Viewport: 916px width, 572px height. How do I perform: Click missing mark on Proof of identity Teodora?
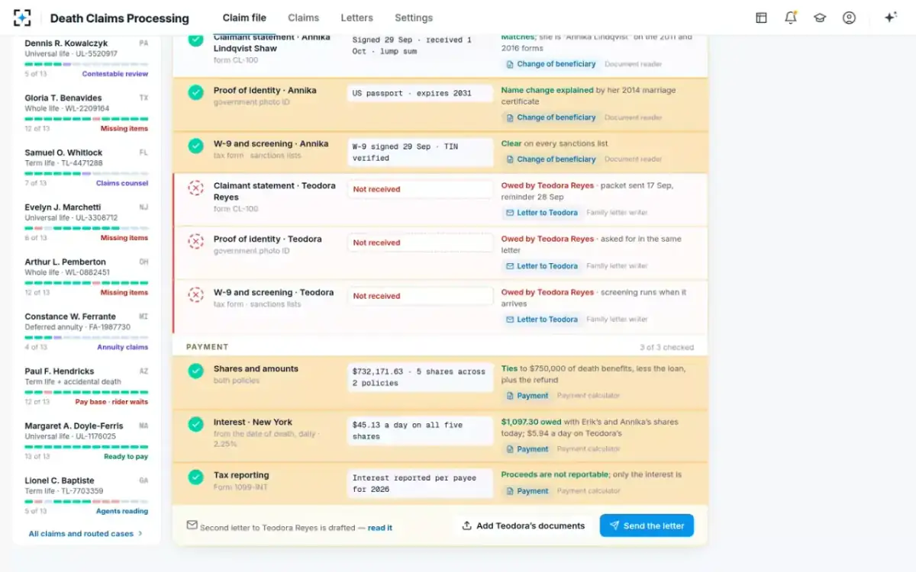(x=196, y=241)
